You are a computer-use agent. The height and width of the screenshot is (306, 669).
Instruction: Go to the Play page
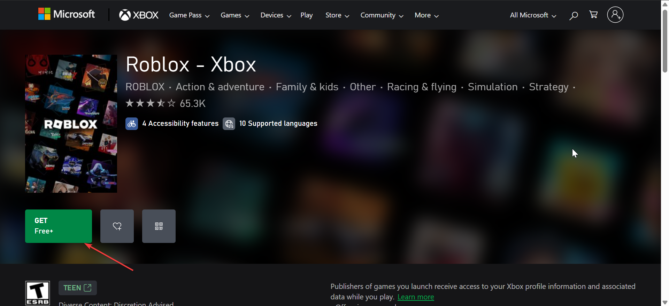point(307,15)
